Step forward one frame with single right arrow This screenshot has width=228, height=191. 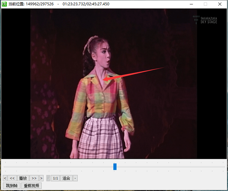[41, 178]
